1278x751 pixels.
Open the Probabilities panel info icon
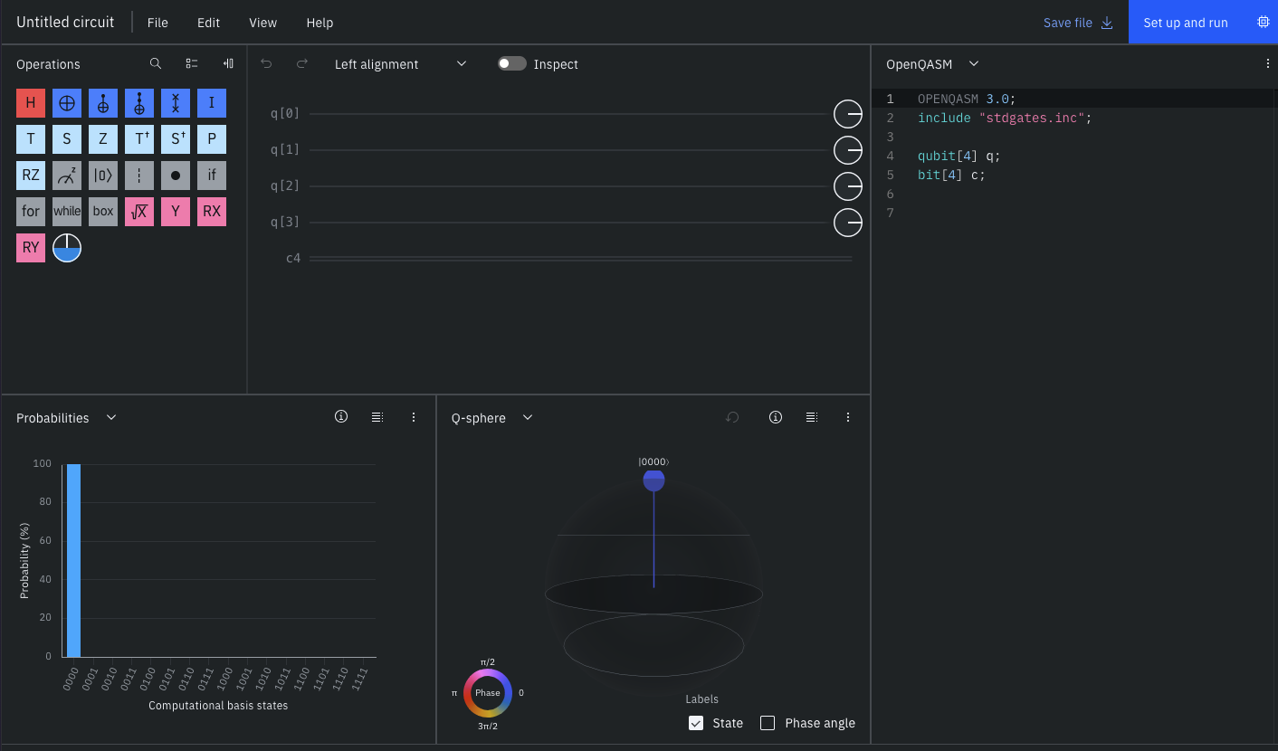click(x=341, y=417)
